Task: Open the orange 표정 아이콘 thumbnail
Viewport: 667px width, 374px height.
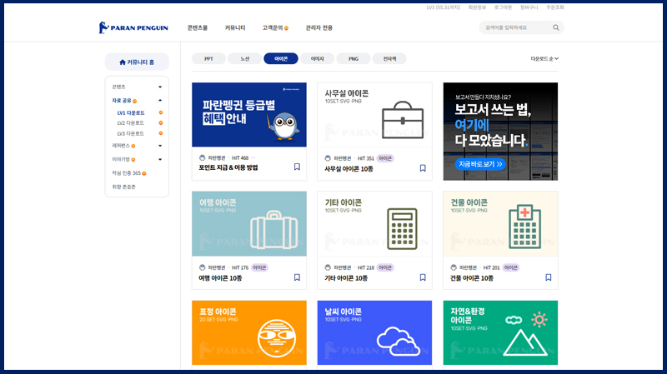Action: [249, 333]
